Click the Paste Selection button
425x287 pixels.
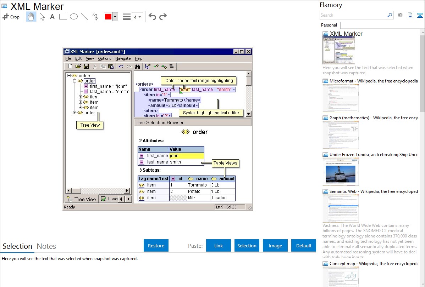point(247,246)
